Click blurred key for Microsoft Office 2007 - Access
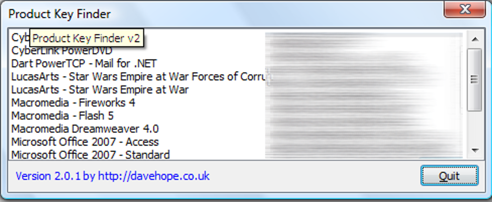Image resolution: width=492 pixels, height=202 pixels. coord(364,142)
